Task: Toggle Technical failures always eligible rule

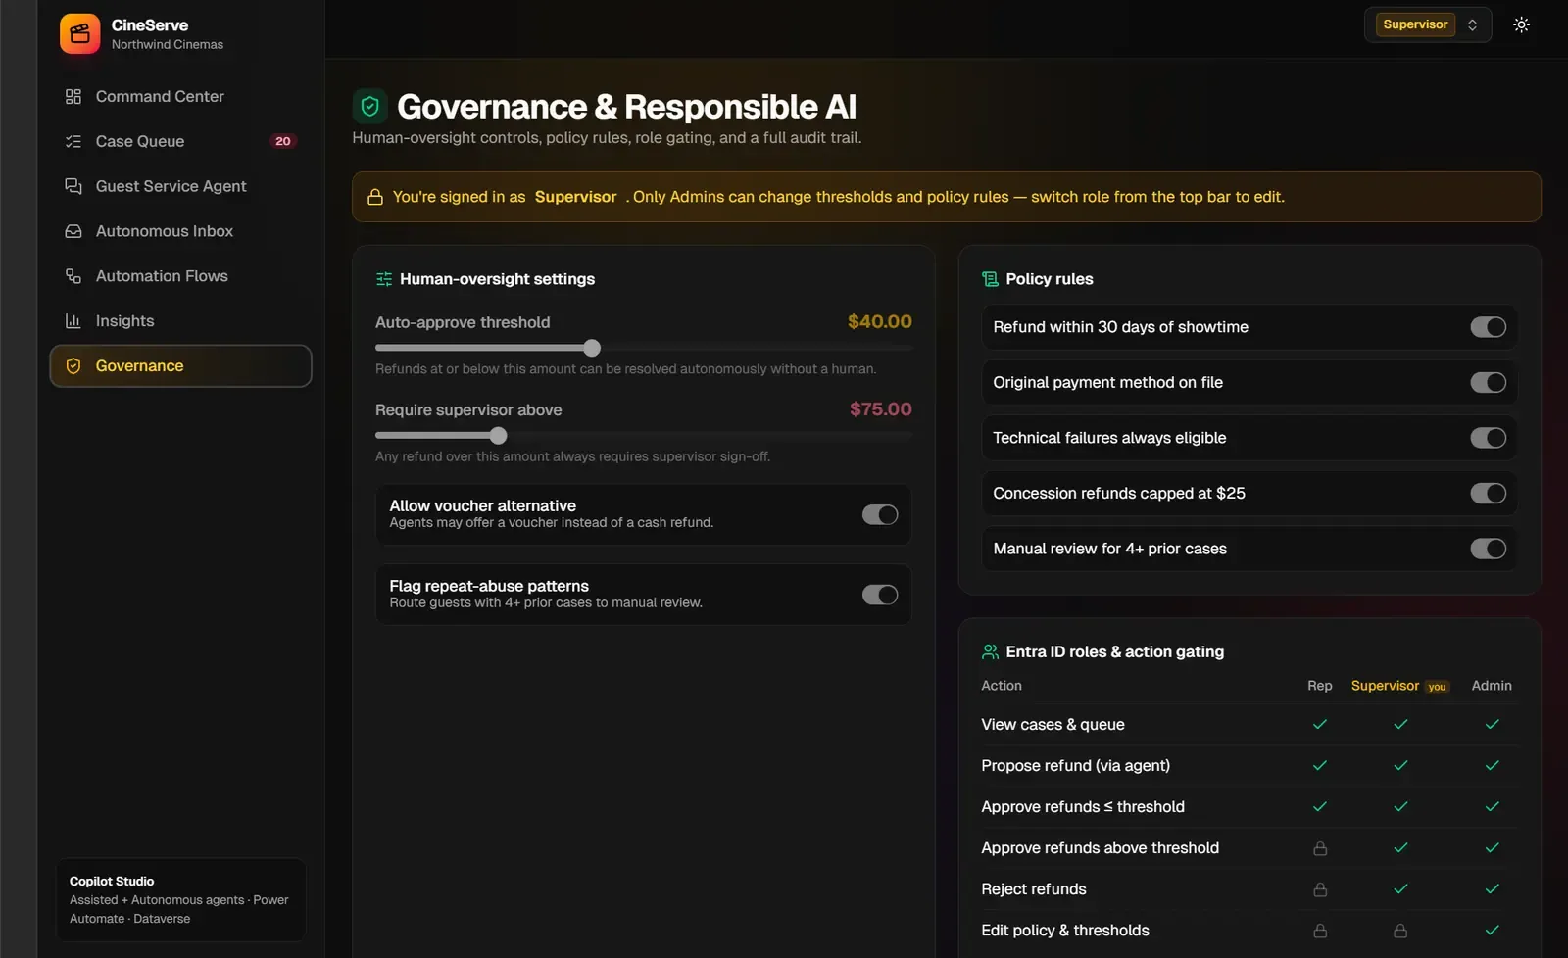Action: pos(1488,438)
